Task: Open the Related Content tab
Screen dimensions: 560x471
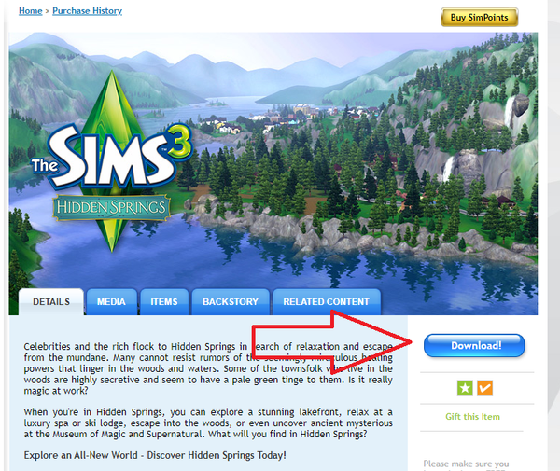Action: (x=327, y=302)
